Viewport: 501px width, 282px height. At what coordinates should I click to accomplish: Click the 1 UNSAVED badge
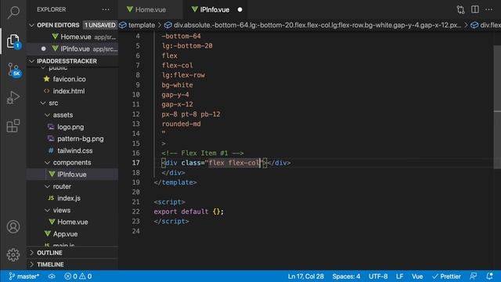pyautogui.click(x=99, y=25)
